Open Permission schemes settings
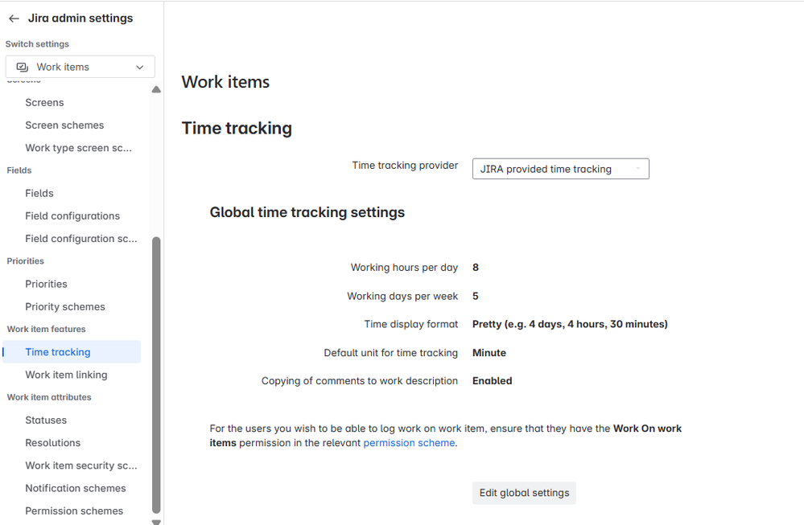Image resolution: width=804 pixels, height=525 pixels. click(x=74, y=511)
